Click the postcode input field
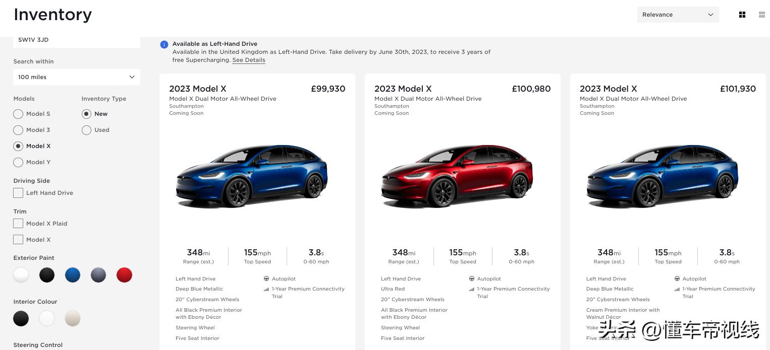This screenshot has width=770, height=350. click(77, 40)
